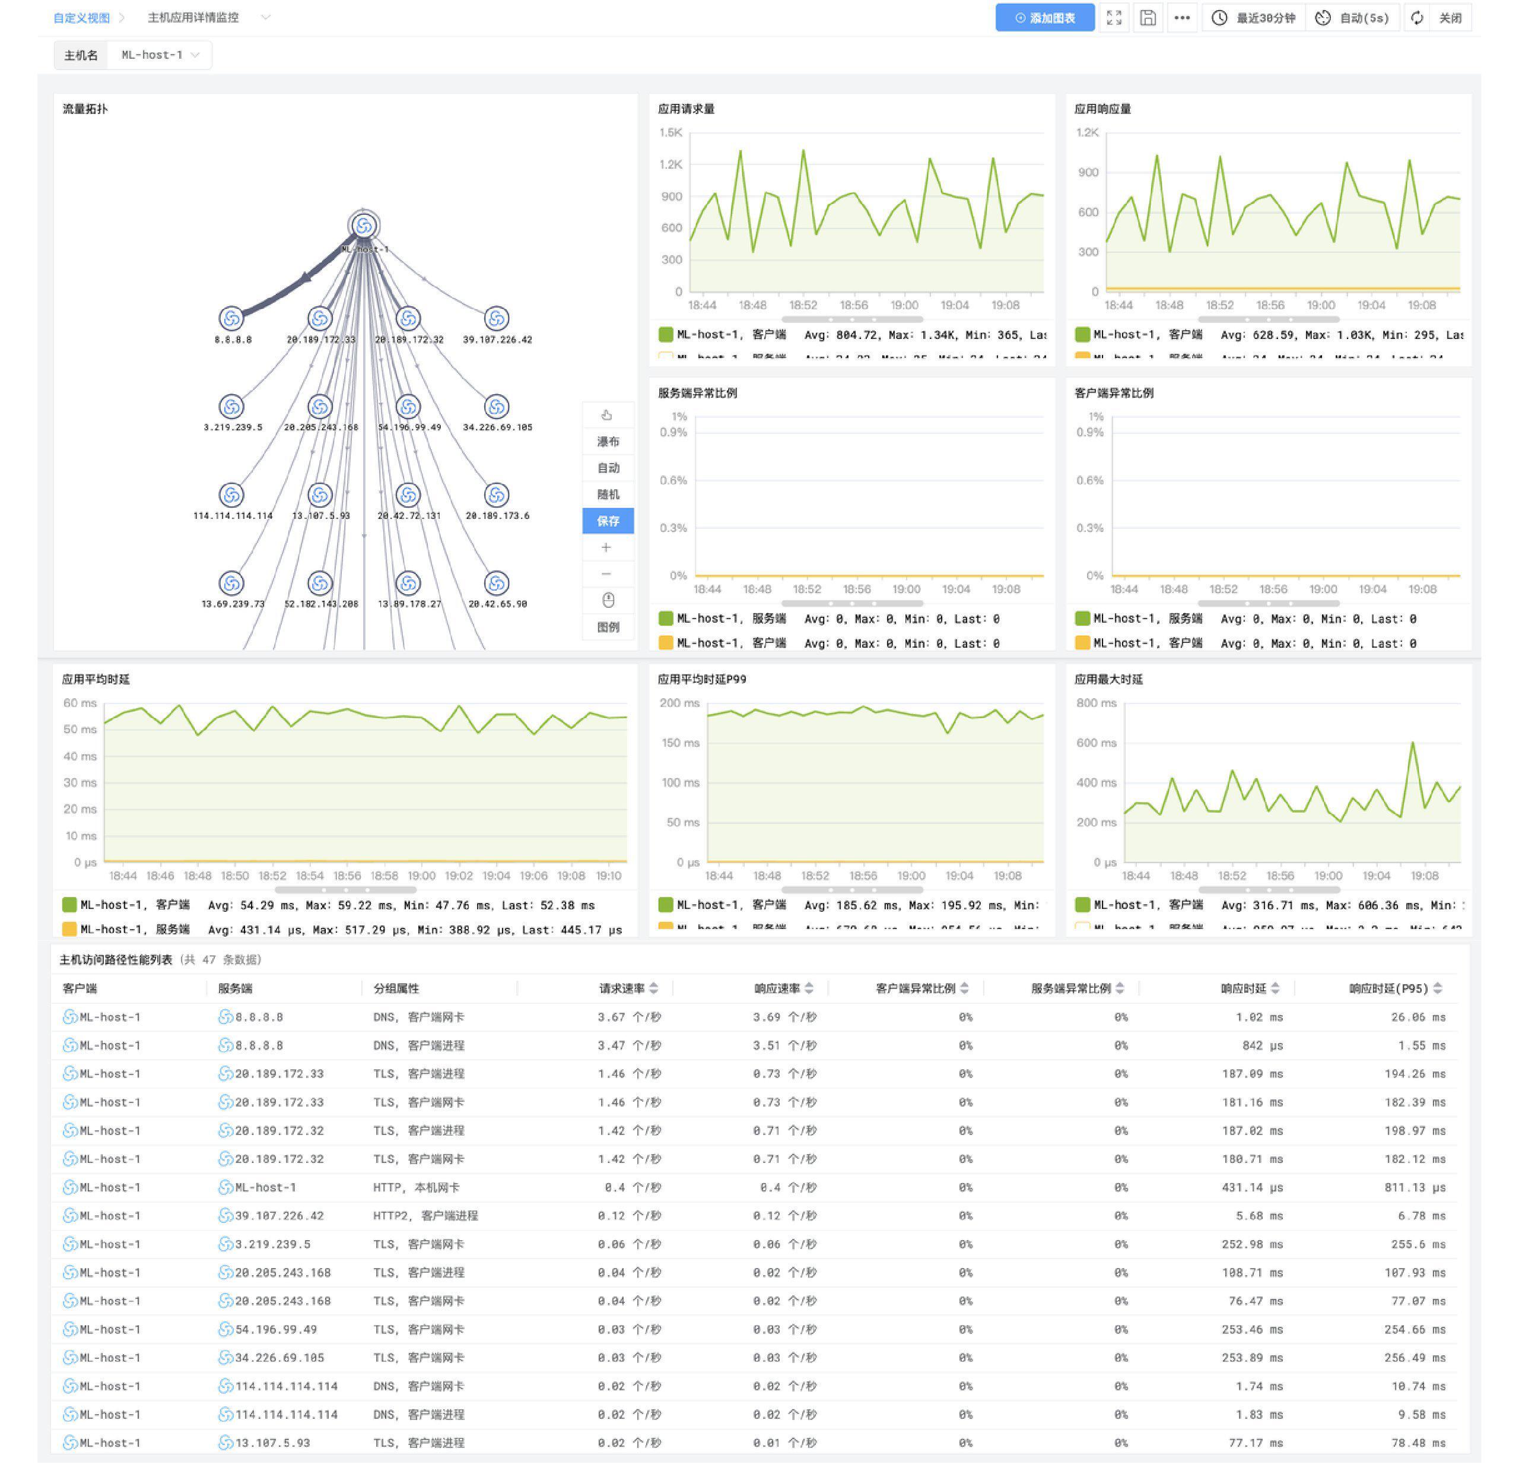The image size is (1519, 1477).
Task: Select the hand pointer tool in topology
Action: (x=607, y=415)
